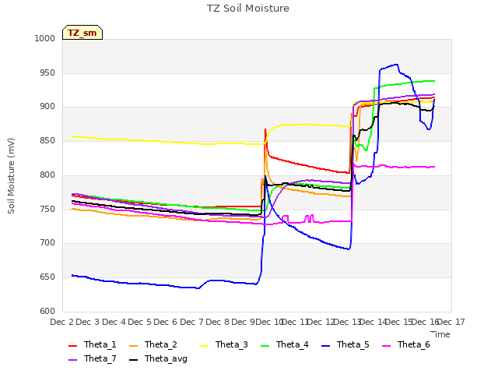Click the Theta_5 peak near 960 mV
The image size is (498, 374).
tap(396, 65)
